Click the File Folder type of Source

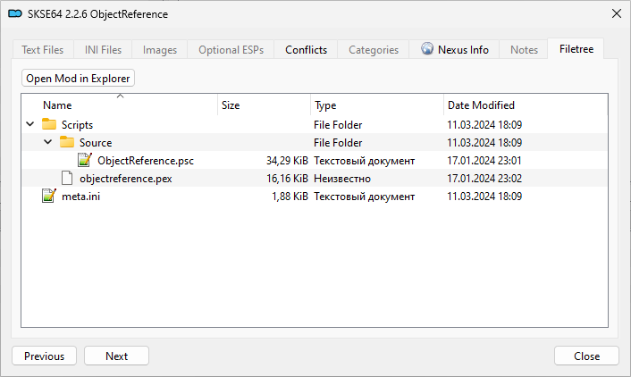[338, 142]
